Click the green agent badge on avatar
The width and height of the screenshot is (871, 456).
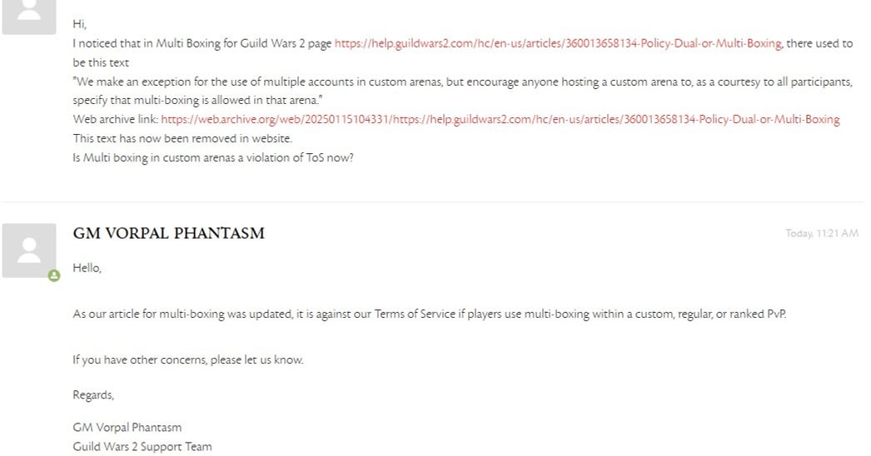(x=54, y=275)
